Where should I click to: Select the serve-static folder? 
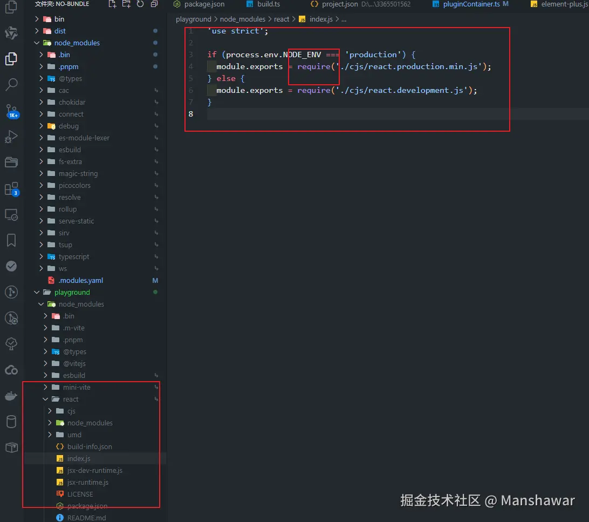click(x=95, y=221)
